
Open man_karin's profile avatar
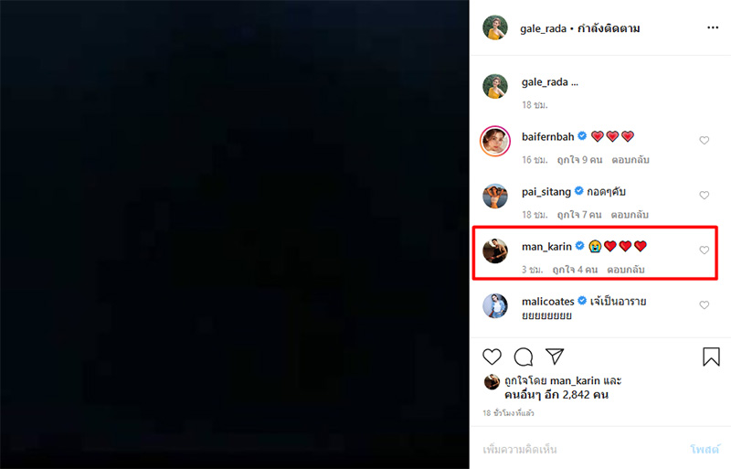tap(494, 250)
